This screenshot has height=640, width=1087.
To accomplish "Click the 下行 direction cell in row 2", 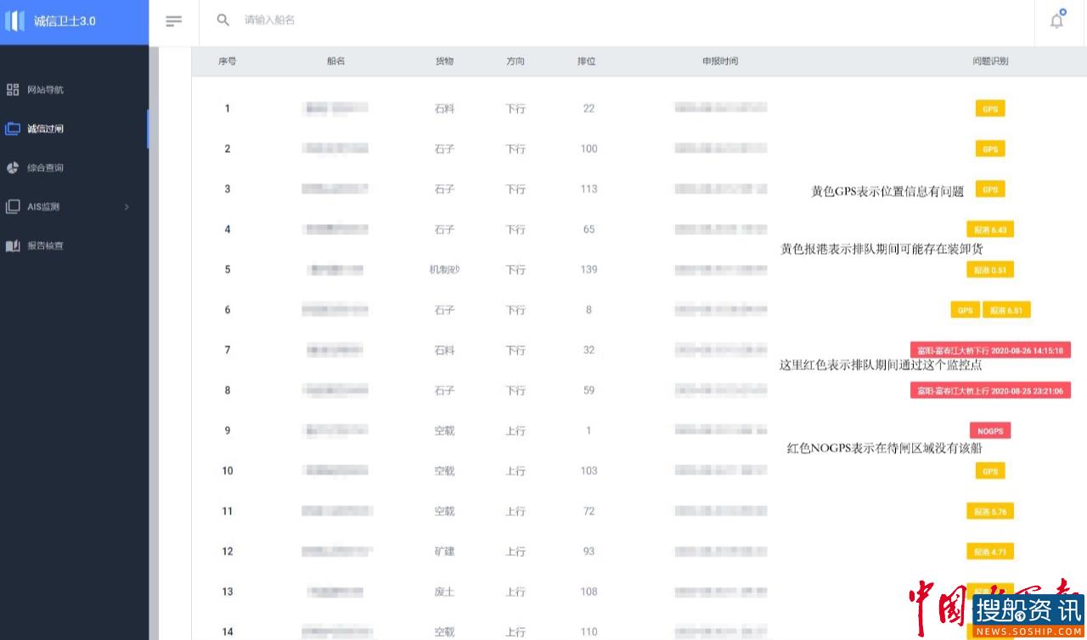I will tap(515, 149).
